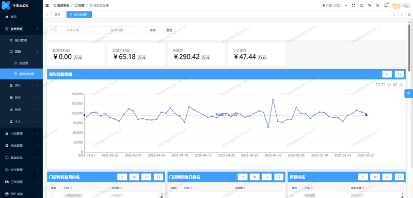The image size is (413, 198).
Task: Download the 门店利润当月排名 table
Action: click(122, 177)
